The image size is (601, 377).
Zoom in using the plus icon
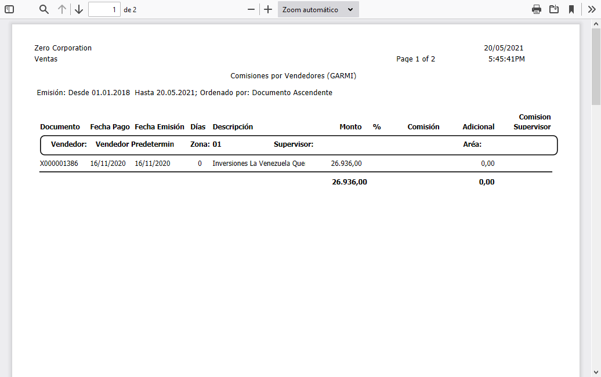pos(267,9)
